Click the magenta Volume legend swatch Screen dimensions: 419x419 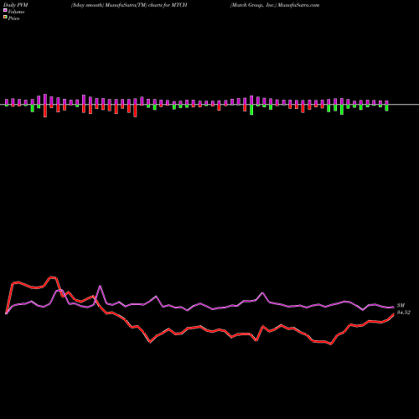click(x=5, y=10)
